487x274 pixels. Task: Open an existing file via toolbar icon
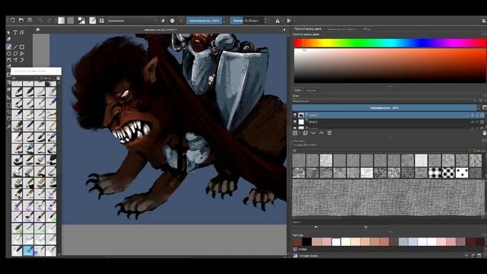click(21, 21)
